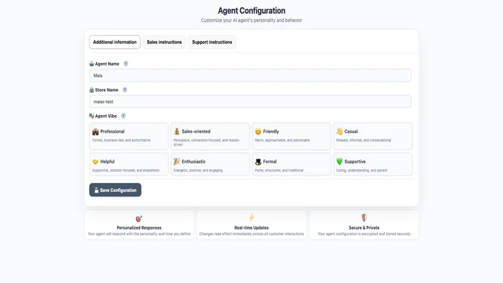
Task: Click the briefcase icon on Professional
Action: tap(96, 131)
